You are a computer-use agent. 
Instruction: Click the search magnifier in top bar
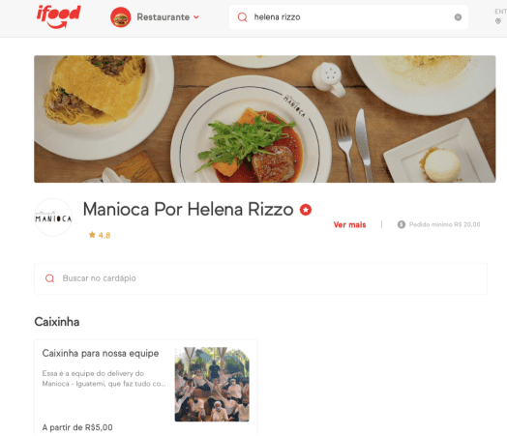[x=242, y=17]
